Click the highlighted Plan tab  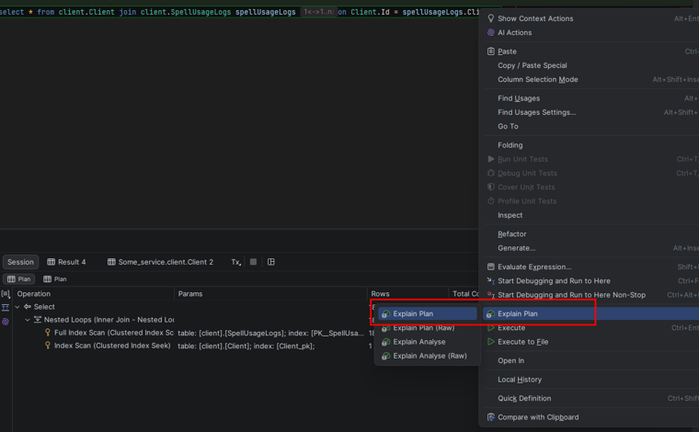18,279
